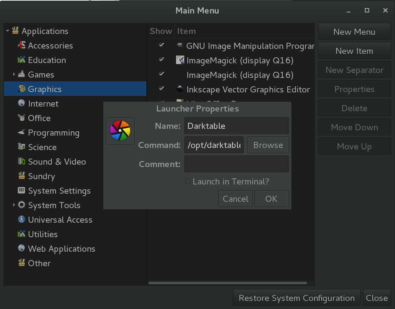
Task: Toggle Show checkbox for Inkscape Vector Graphics Editor
Action: pos(162,88)
